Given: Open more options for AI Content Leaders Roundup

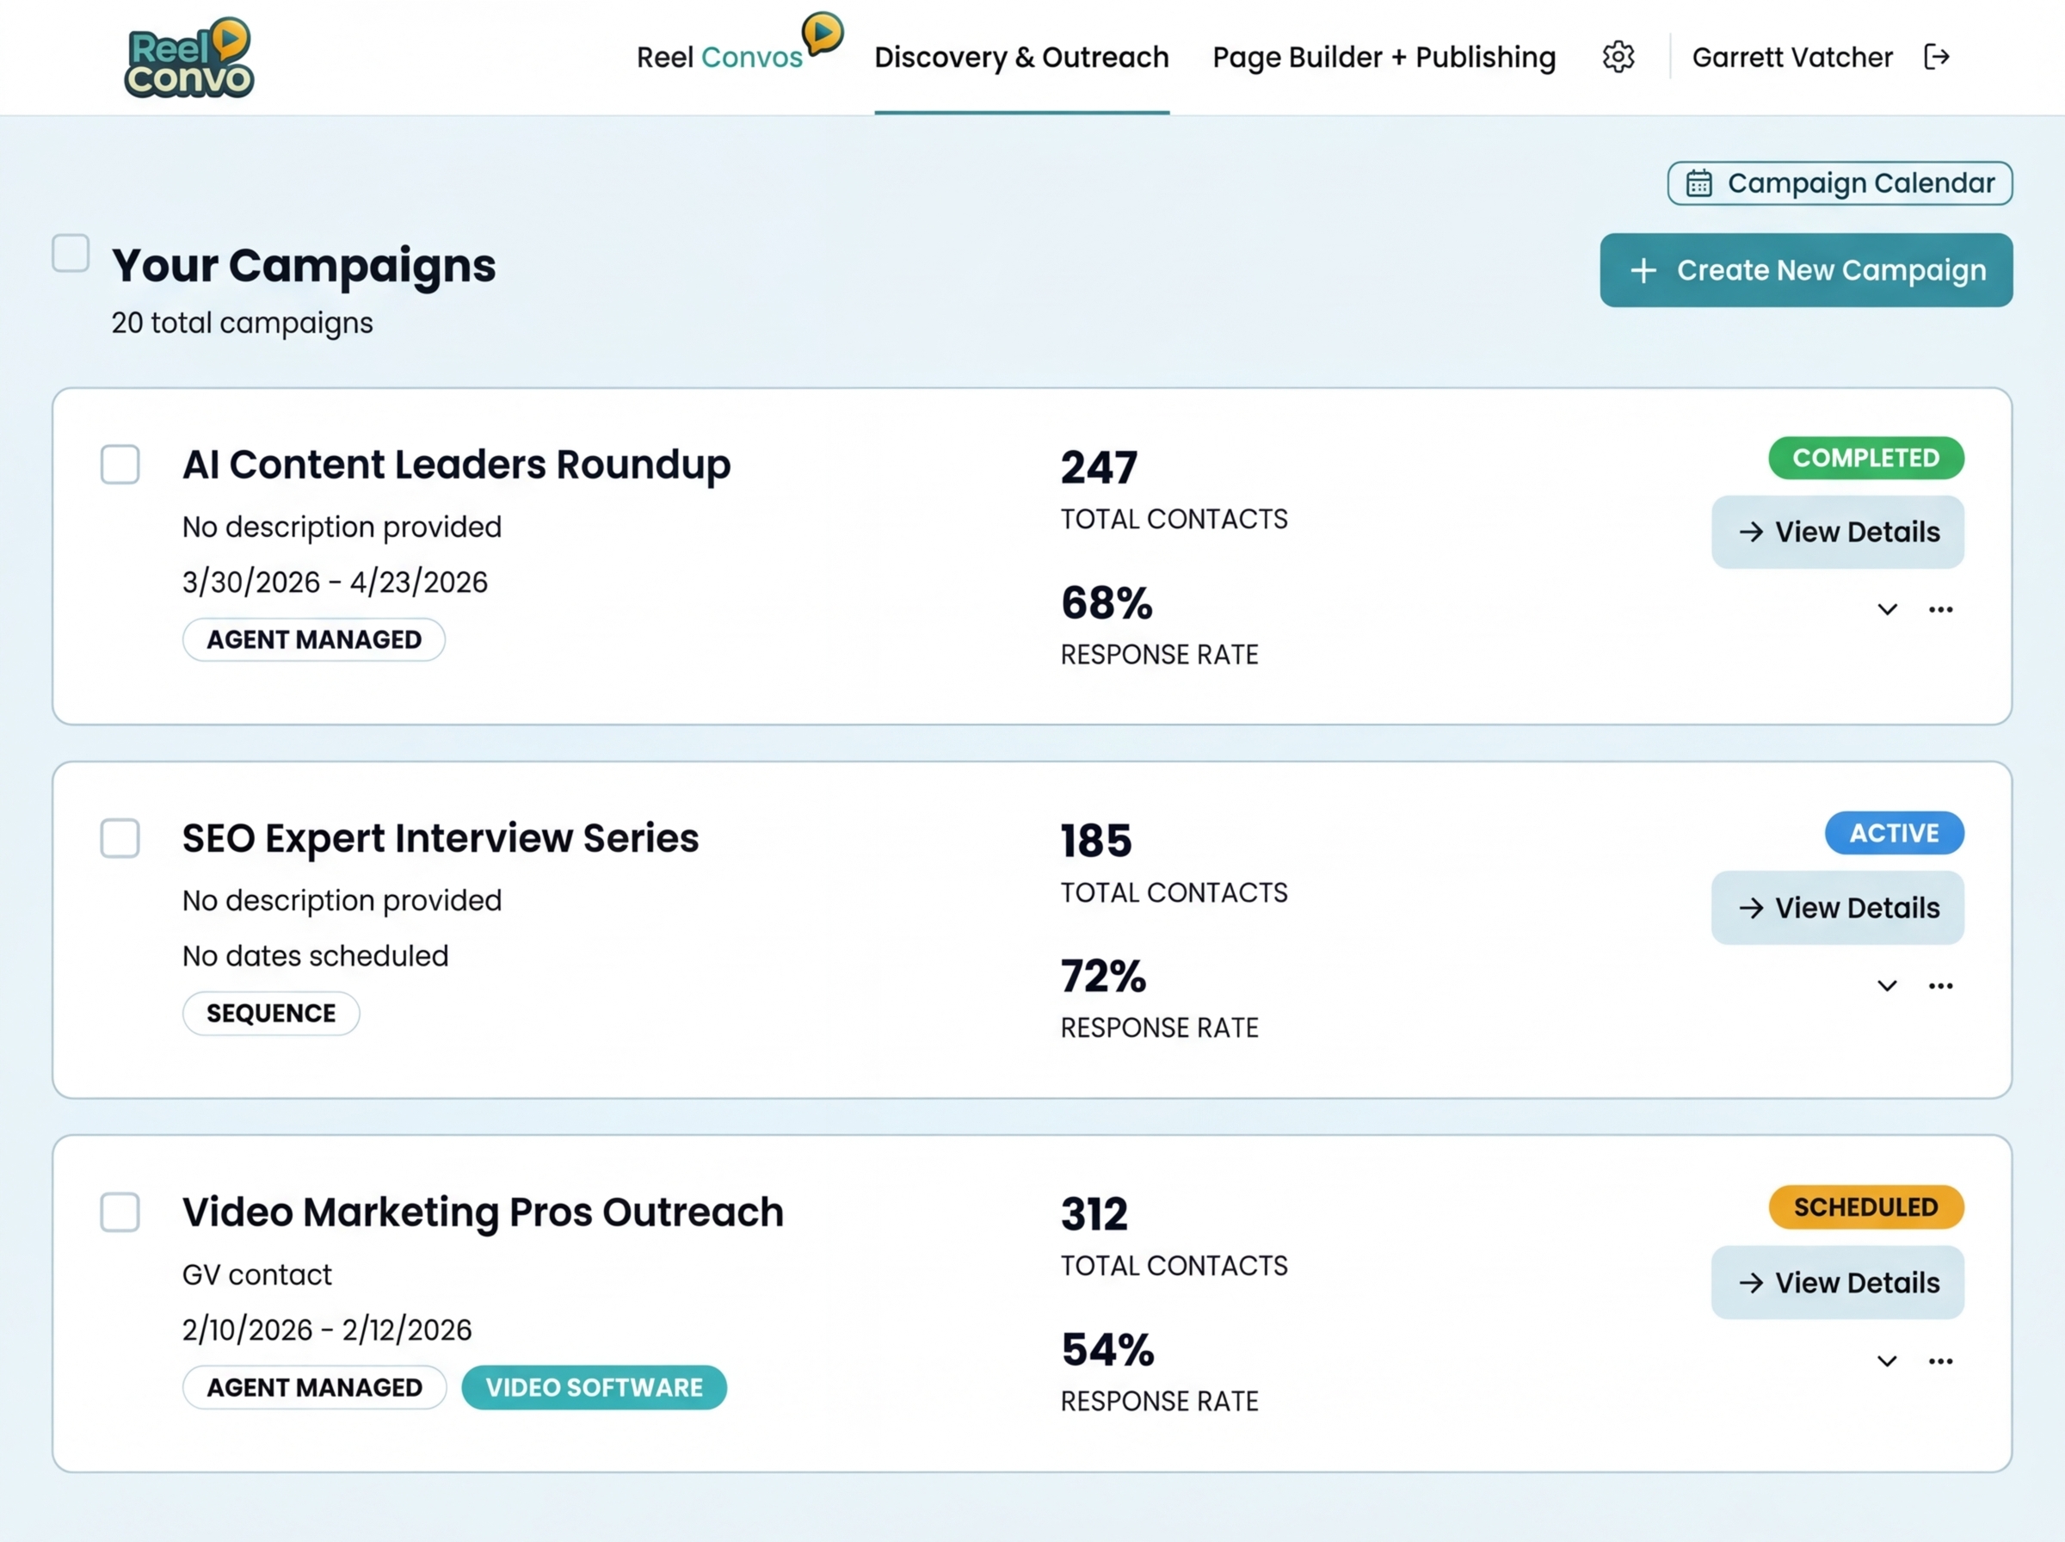Looking at the screenshot, I should (1940, 609).
